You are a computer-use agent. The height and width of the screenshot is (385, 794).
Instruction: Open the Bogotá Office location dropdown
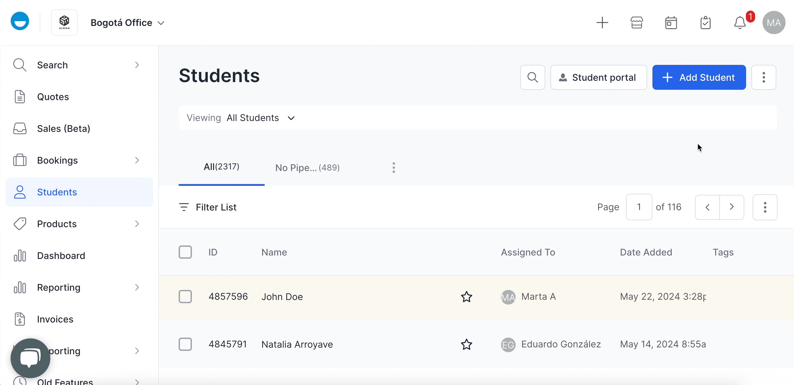click(127, 22)
